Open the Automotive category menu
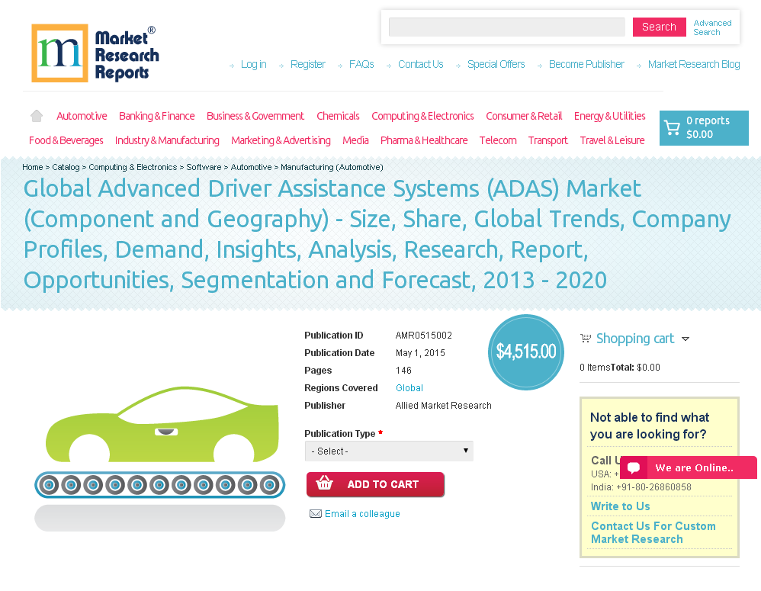This screenshot has height=591, width=761. (82, 115)
